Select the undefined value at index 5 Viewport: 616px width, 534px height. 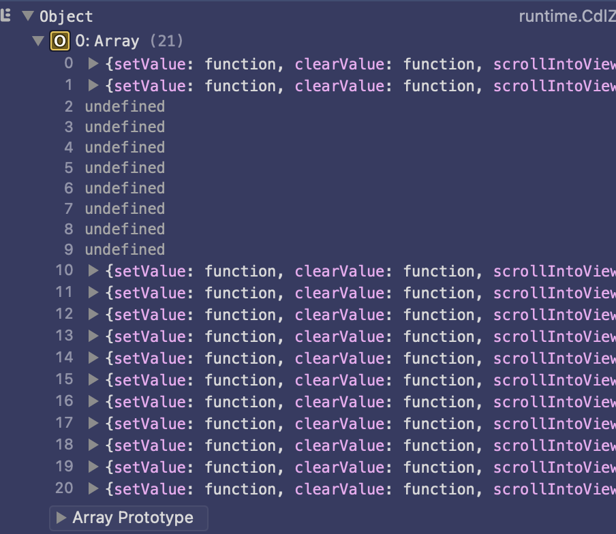pos(125,168)
